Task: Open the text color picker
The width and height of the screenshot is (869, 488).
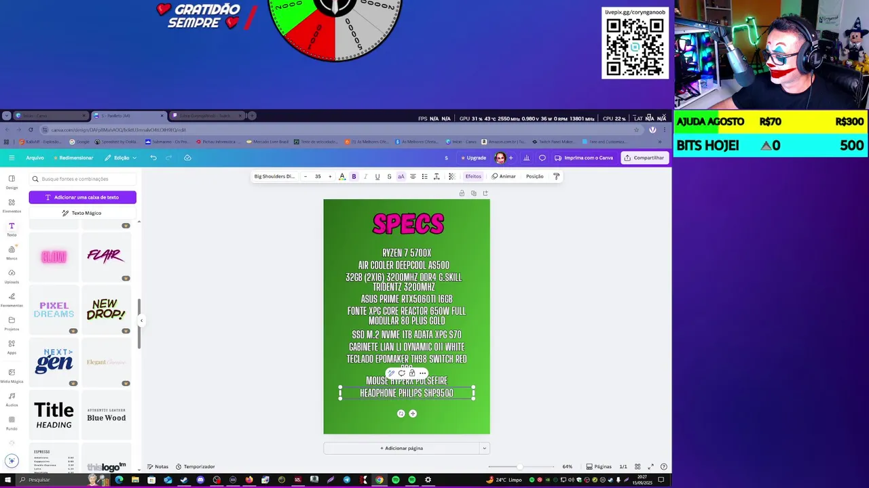Action: point(342,176)
